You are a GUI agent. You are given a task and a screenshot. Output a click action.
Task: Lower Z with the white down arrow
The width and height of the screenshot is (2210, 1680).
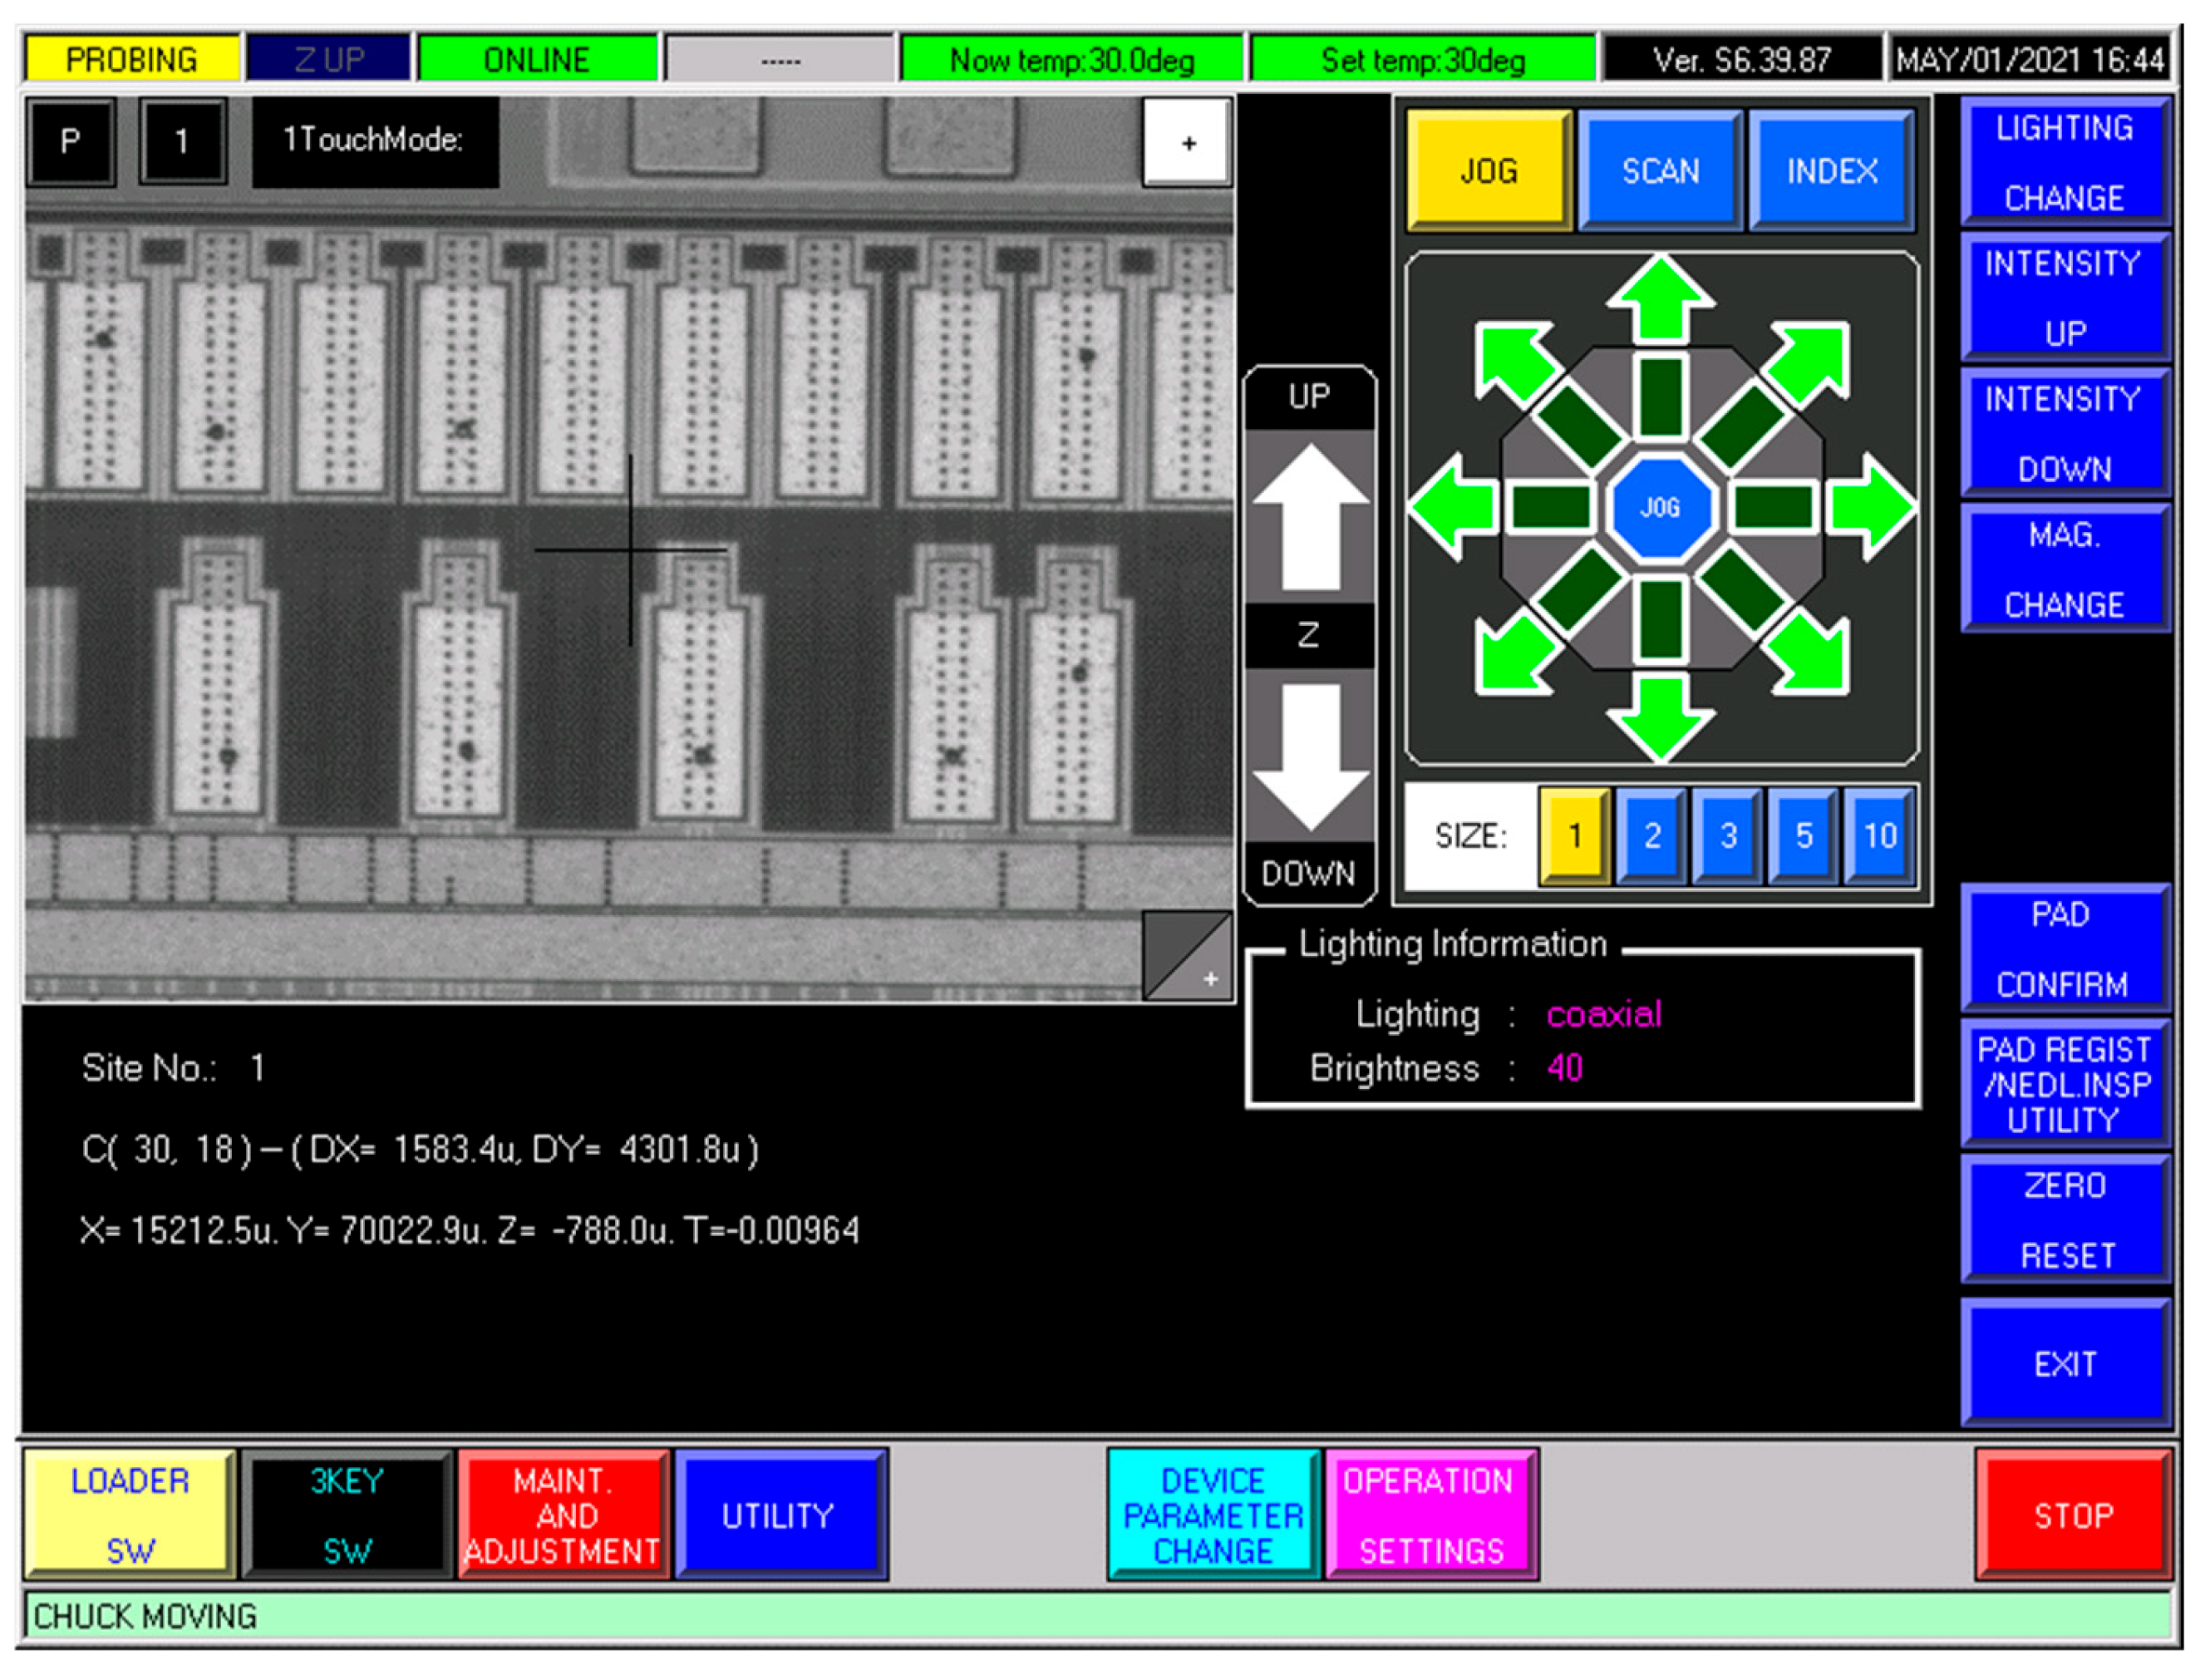tap(1311, 757)
